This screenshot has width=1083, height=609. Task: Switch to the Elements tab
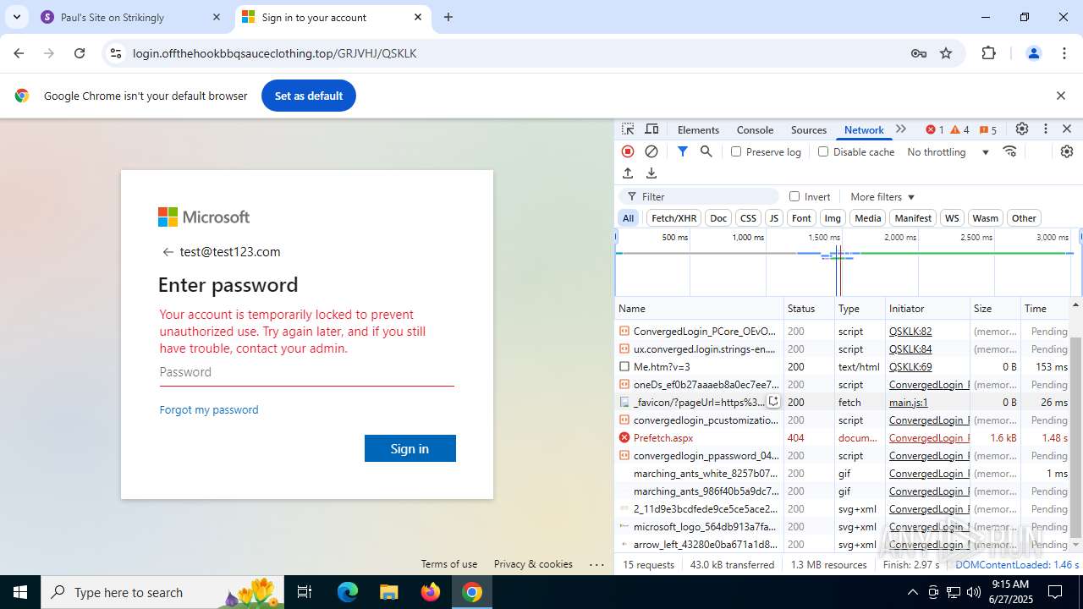pos(698,129)
